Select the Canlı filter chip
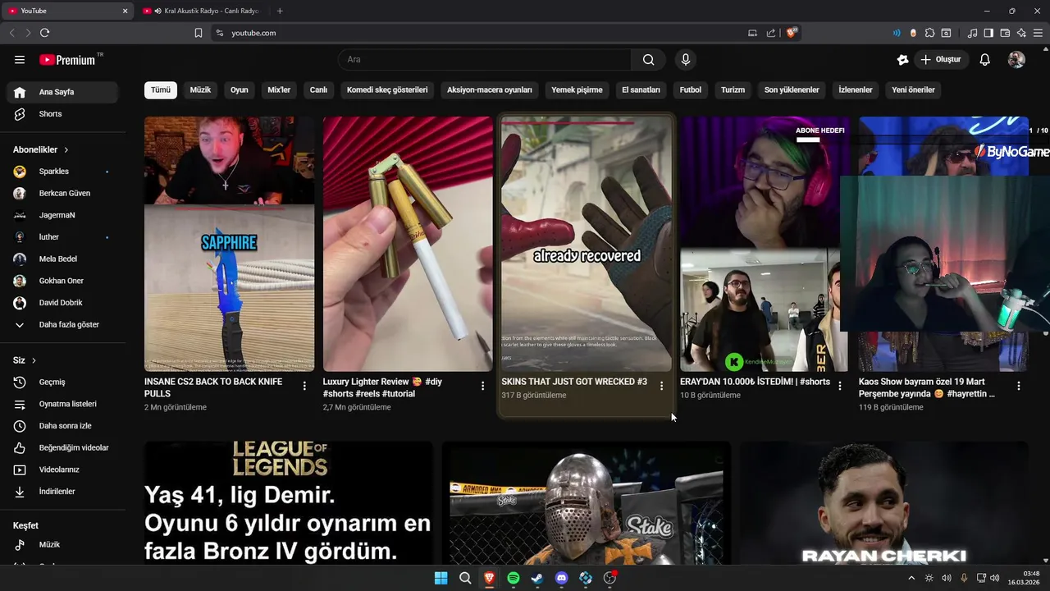The image size is (1050, 591). (318, 89)
